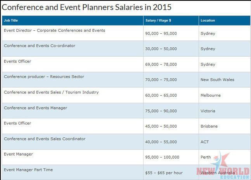Screen dimensions: 251x180
Task: Click the Conference and Events Manager job title
Action: [x=35, y=108]
